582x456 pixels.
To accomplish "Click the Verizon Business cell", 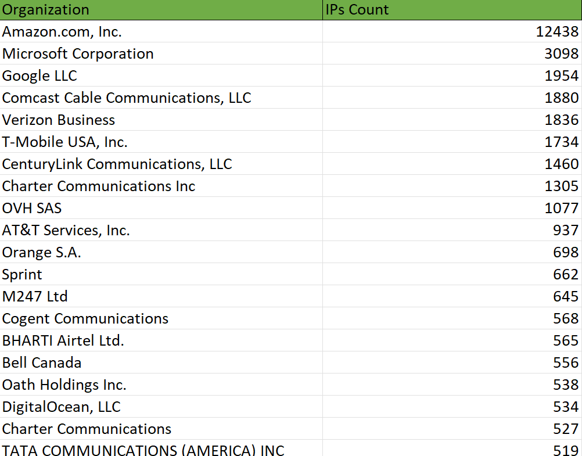I will click(x=59, y=120).
